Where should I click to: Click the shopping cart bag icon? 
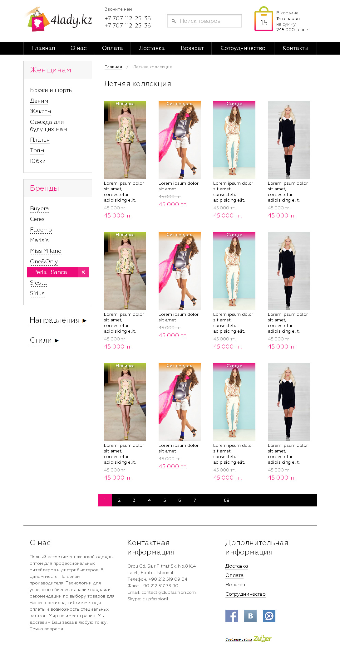point(264,20)
